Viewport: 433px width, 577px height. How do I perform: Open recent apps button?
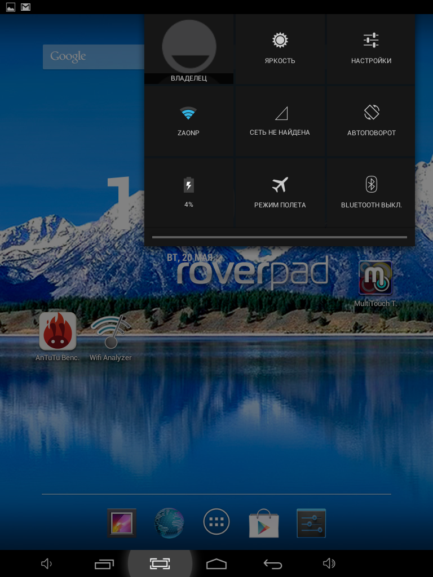(104, 563)
